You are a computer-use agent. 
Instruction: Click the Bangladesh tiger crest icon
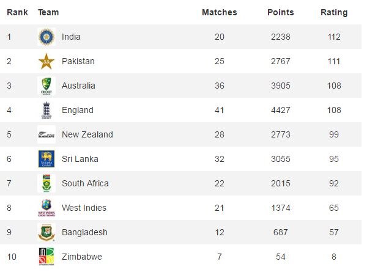point(46,232)
